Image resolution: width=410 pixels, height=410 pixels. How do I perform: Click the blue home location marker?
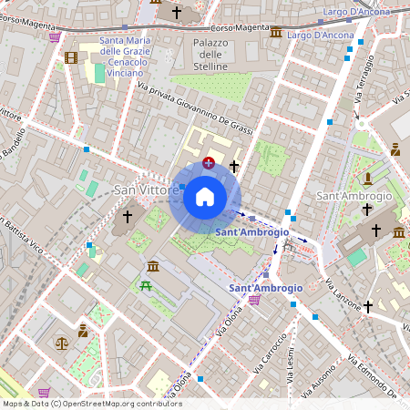pos(205,198)
